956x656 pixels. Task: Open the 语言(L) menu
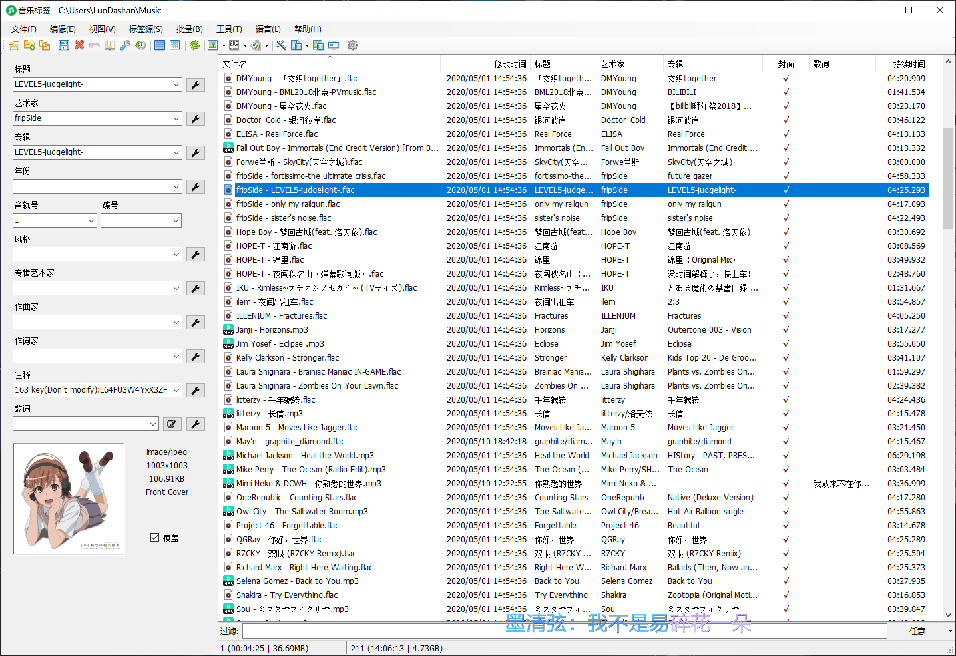268,29
